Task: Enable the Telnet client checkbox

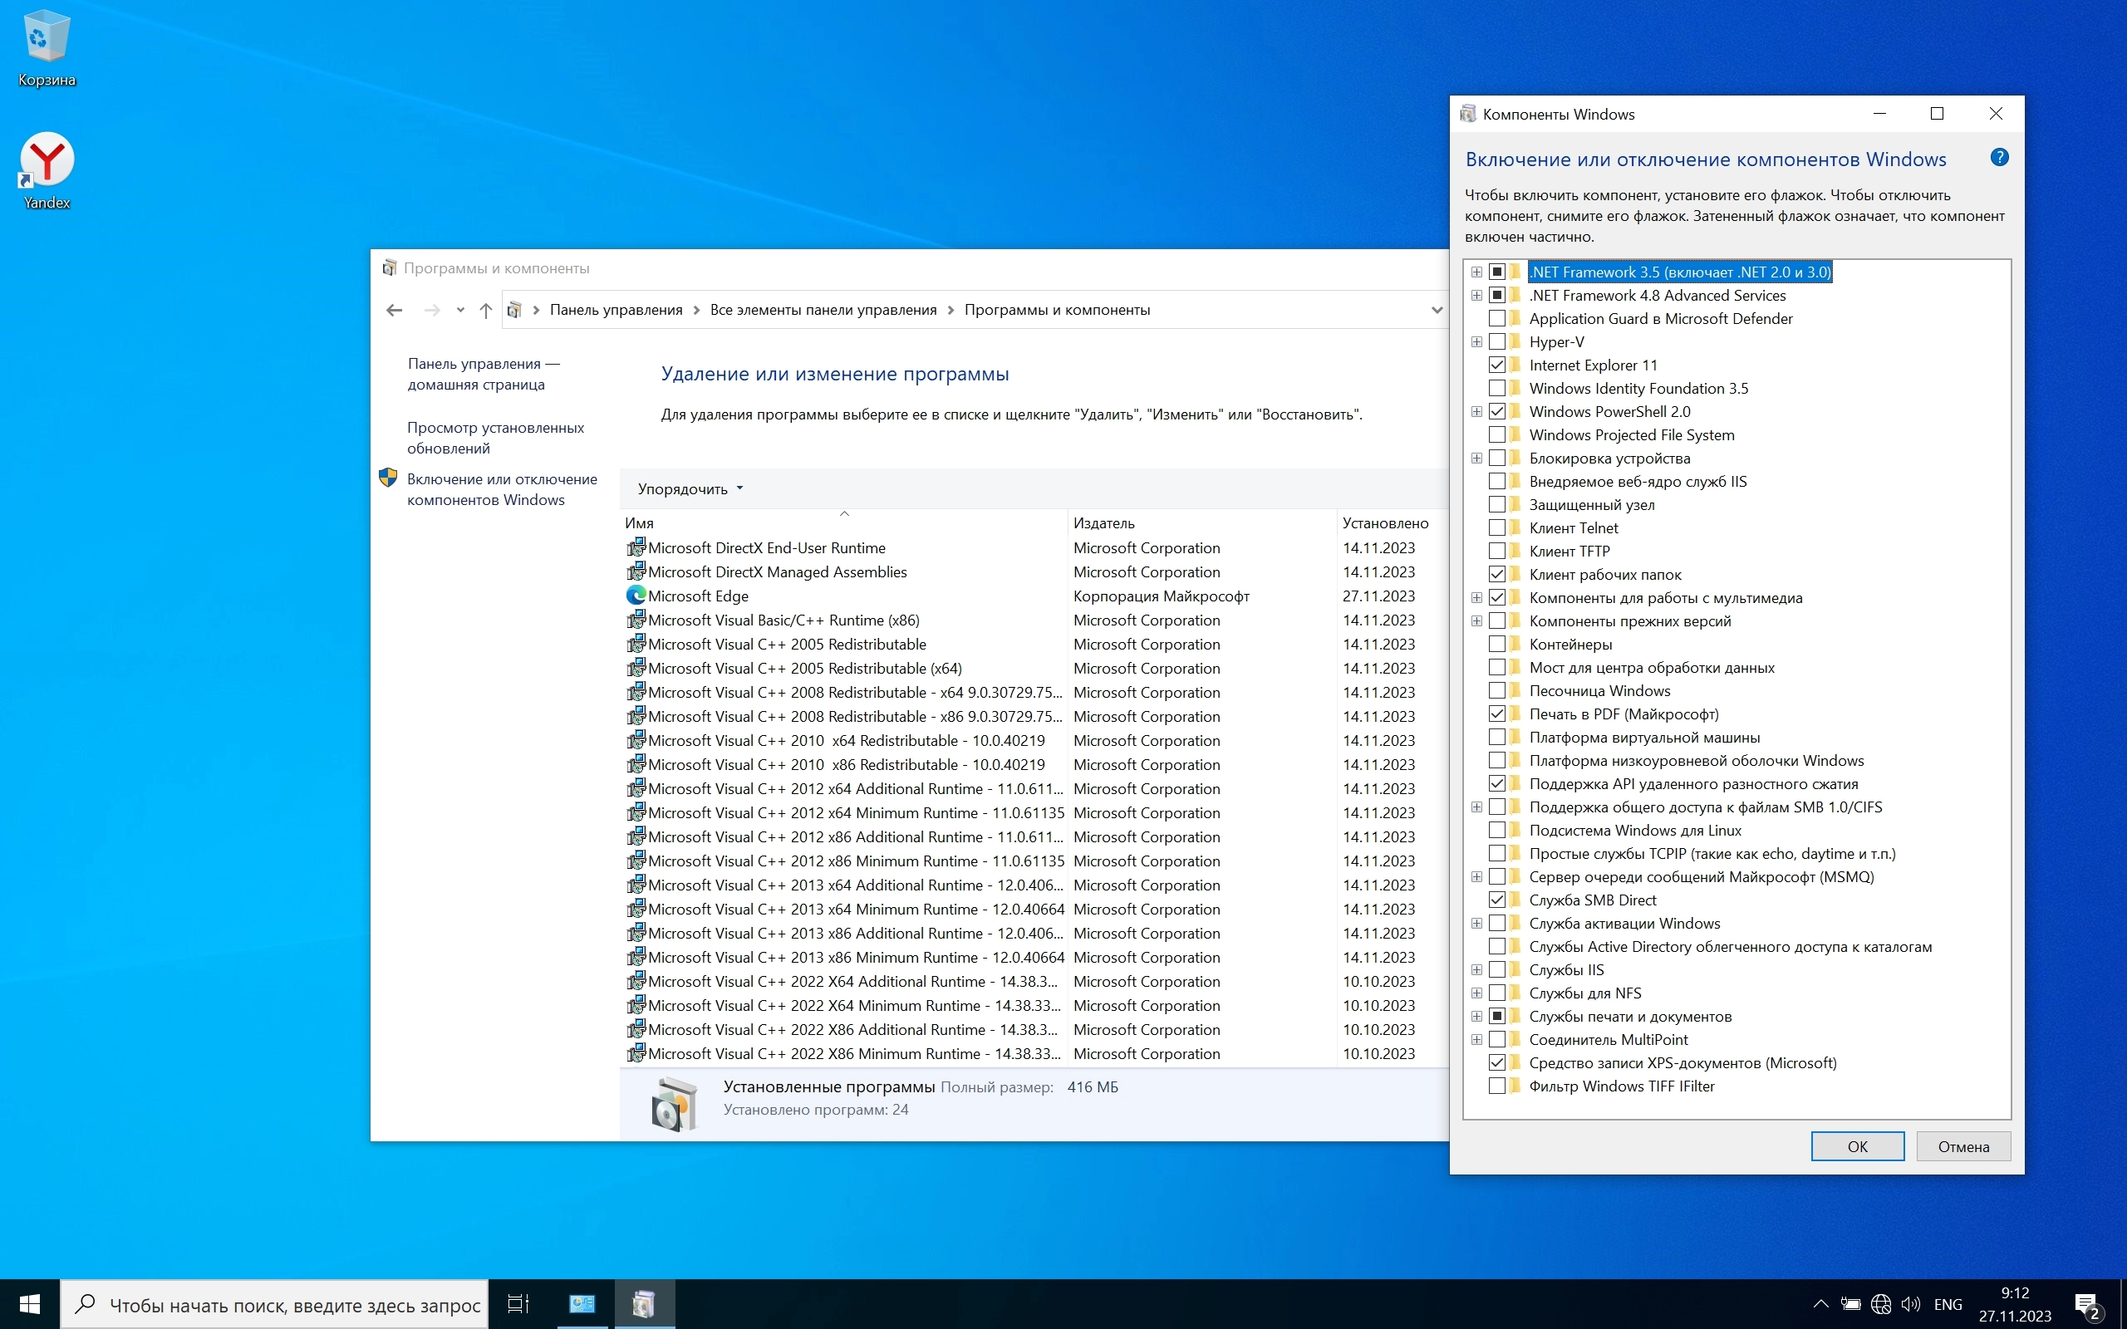Action: pos(1497,527)
